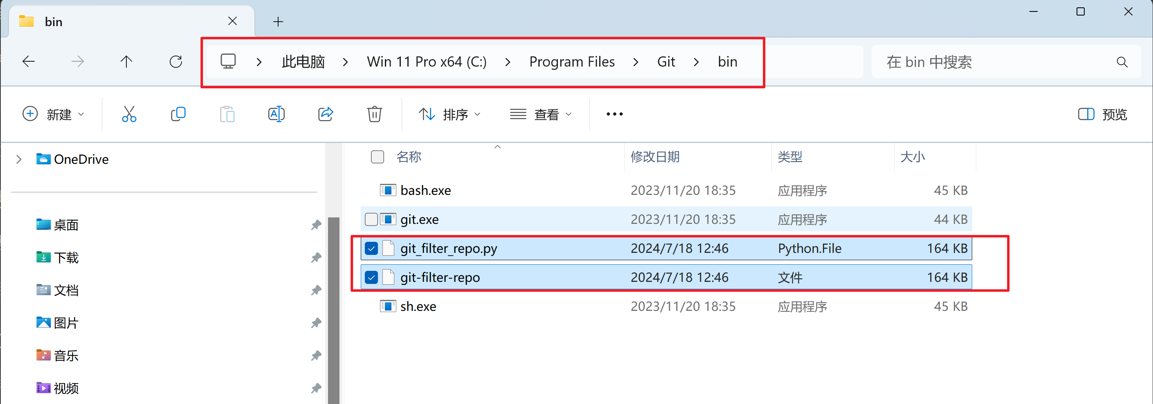Add a new tab
This screenshot has width=1153, height=404.
(x=278, y=22)
